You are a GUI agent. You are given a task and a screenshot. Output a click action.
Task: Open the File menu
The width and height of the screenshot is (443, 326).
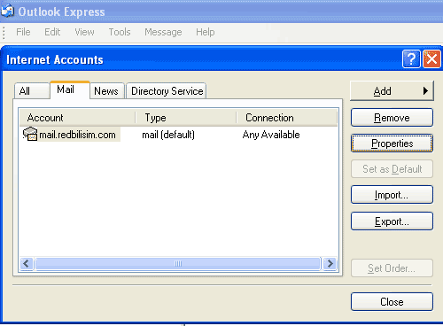23,32
